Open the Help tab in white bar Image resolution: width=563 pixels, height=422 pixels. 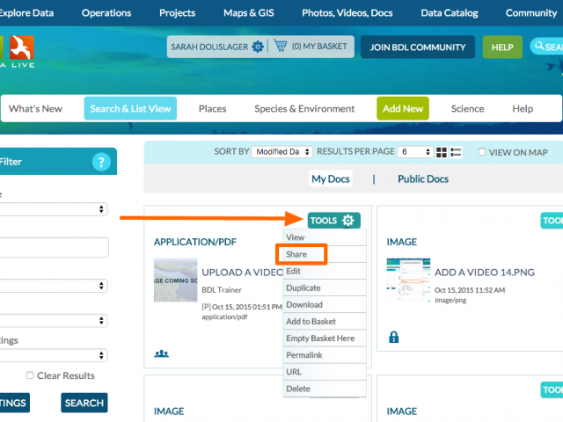click(x=523, y=109)
